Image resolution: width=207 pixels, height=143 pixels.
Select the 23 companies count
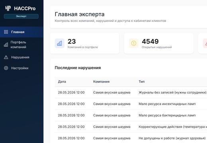[x=72, y=41]
